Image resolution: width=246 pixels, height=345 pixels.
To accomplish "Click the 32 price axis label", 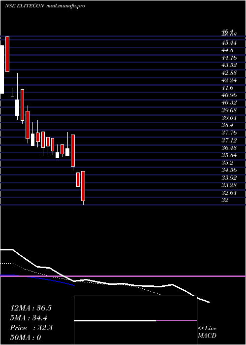I will pos(225,200).
